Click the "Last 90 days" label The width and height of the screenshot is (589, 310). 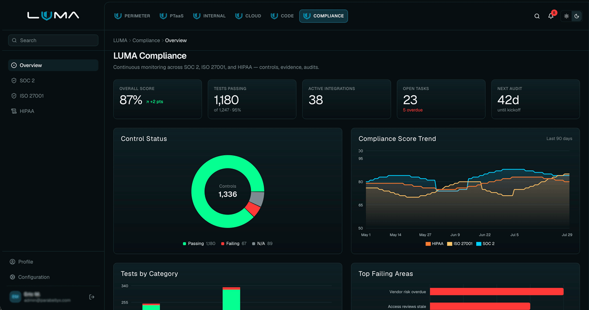(x=559, y=138)
